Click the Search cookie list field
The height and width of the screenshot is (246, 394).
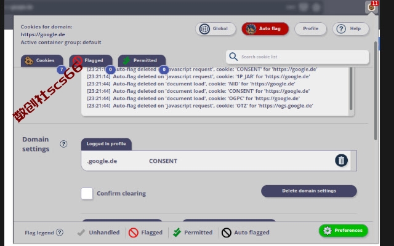tap(297, 57)
